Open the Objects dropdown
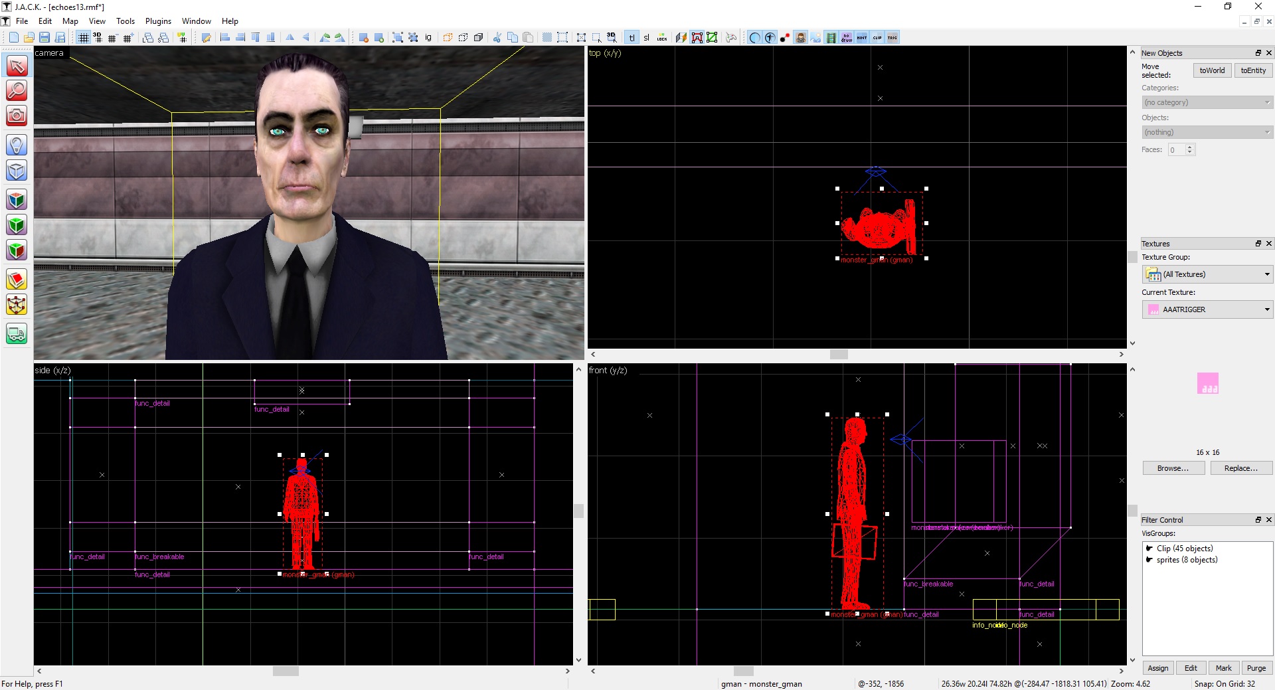The width and height of the screenshot is (1275, 690). 1207,132
